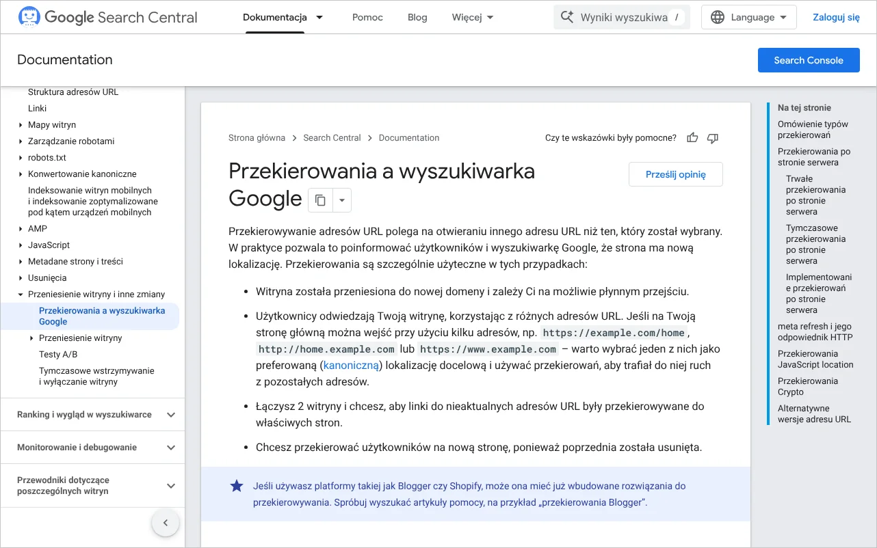
Task: Click the thumbs down not helpful icon
Action: point(713,138)
